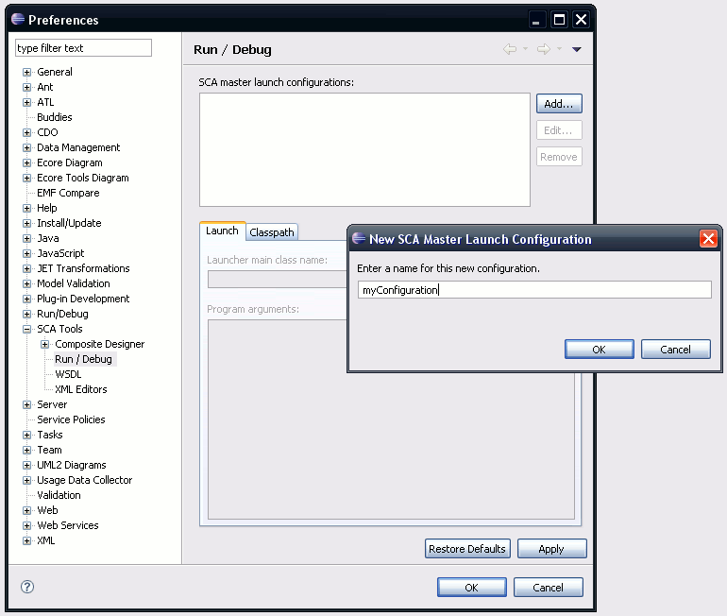Expand the Ecore Diagram node
The image size is (727, 616).
26,163
